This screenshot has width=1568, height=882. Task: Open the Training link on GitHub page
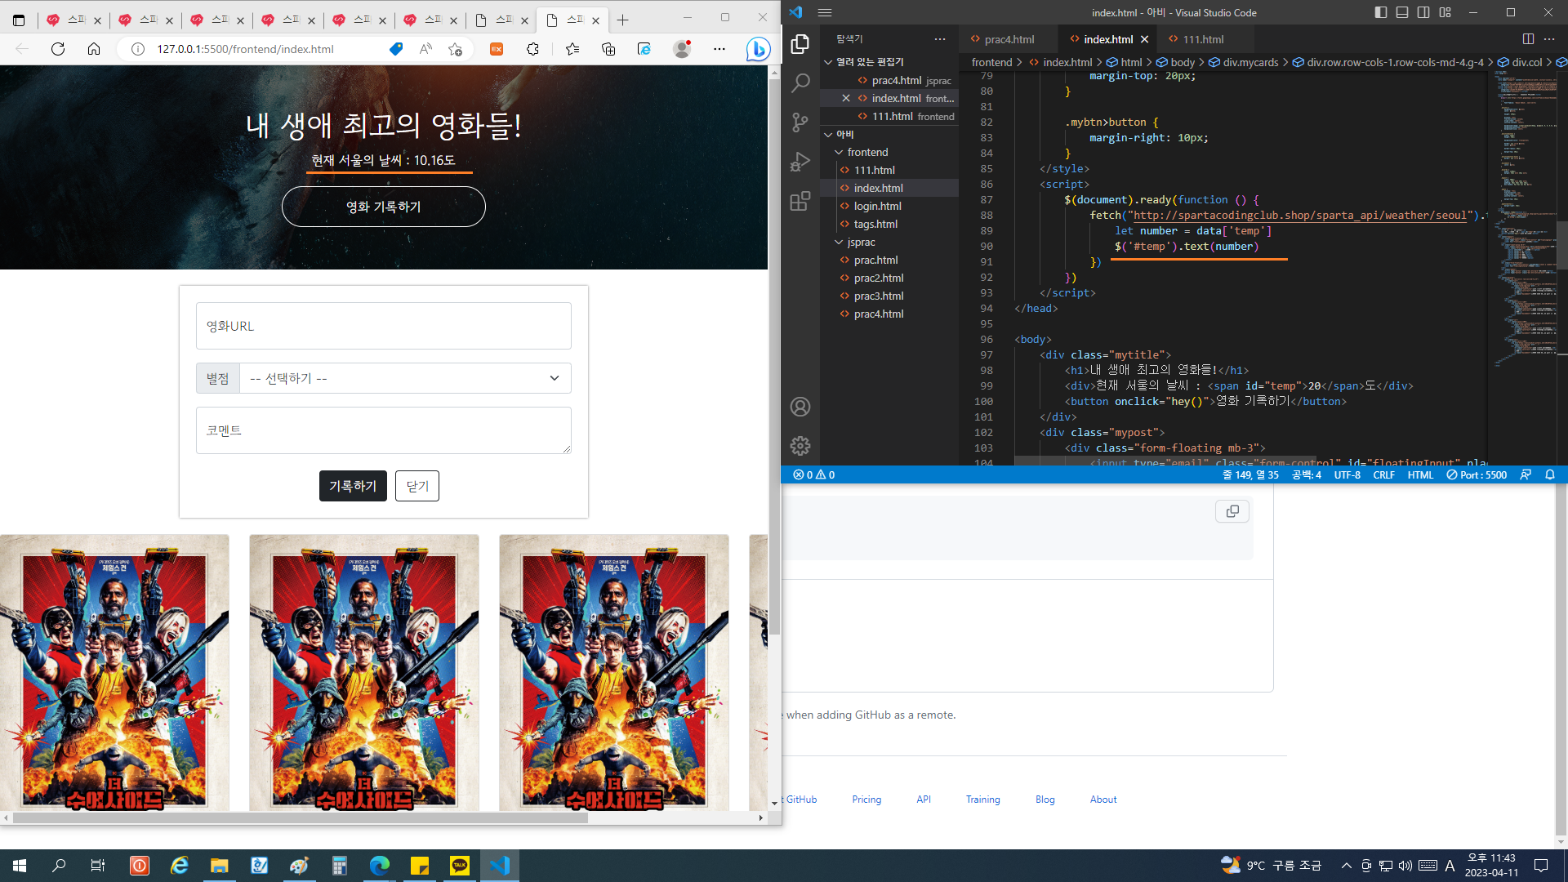point(982,800)
